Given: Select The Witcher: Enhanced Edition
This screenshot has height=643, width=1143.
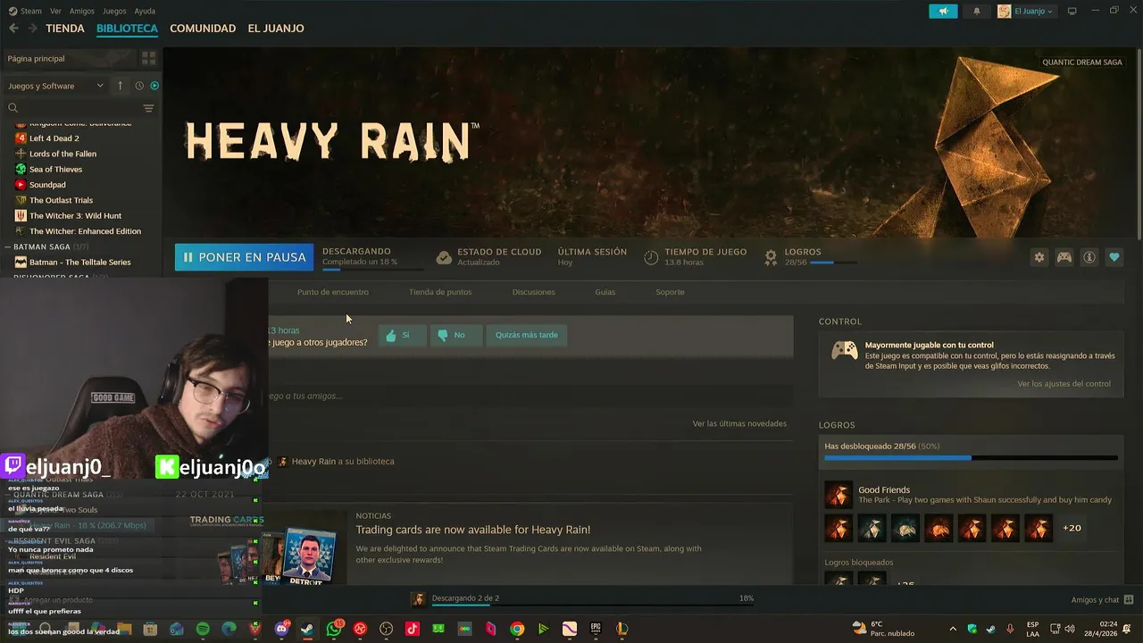Looking at the screenshot, I should pos(85,231).
